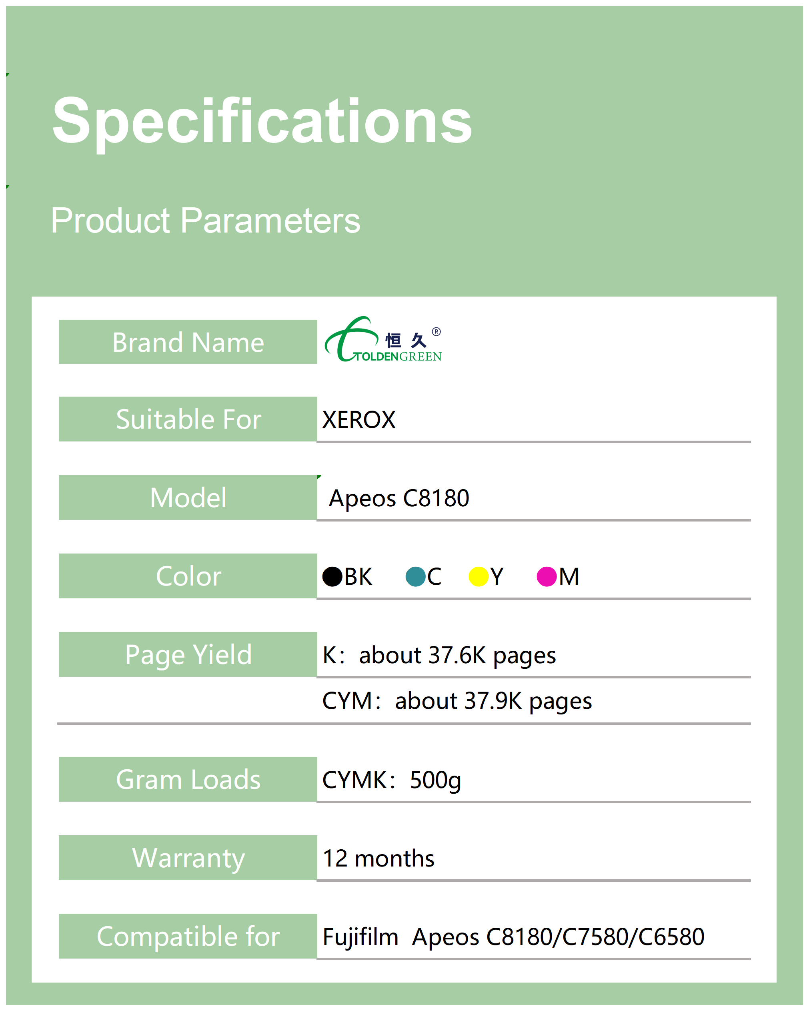Click the registered trademark symbol on logo
This screenshot has height=1011, width=809.
[x=436, y=332]
